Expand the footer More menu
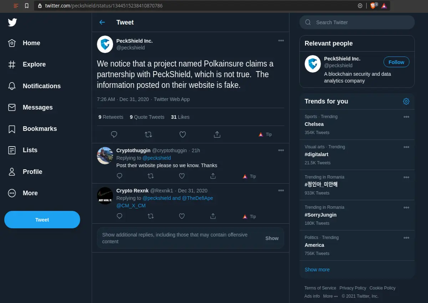 (x=330, y=296)
